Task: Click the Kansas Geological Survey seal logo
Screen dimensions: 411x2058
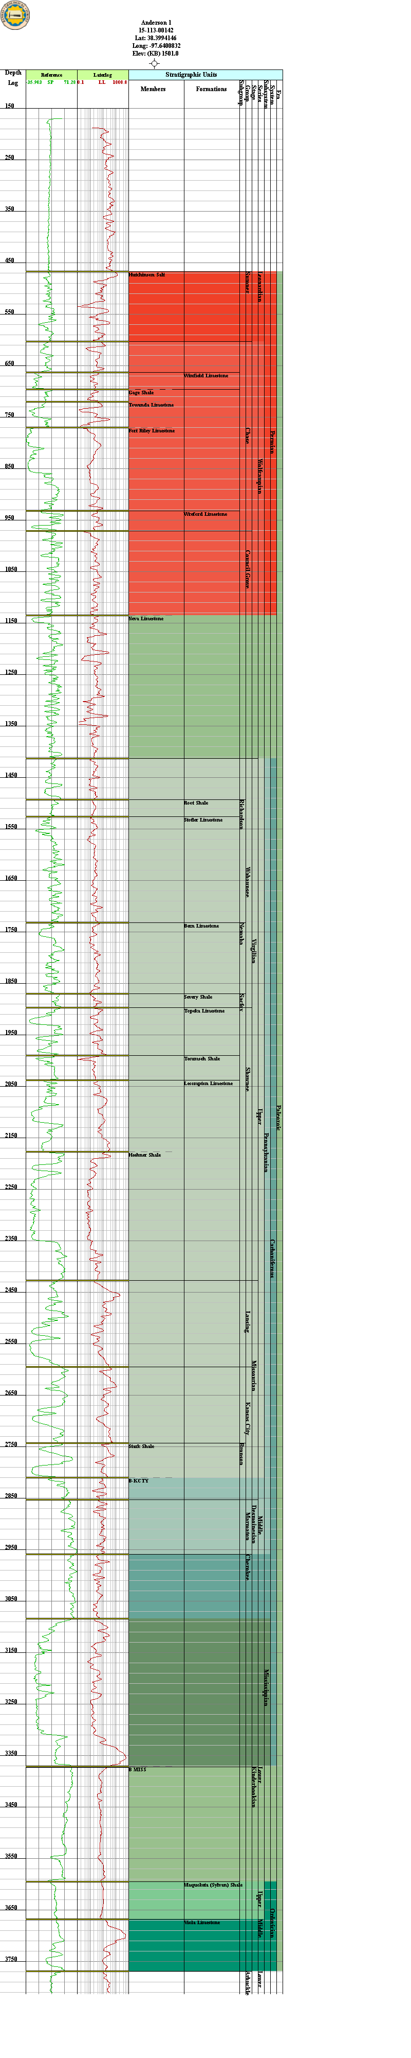Action: tap(15, 15)
